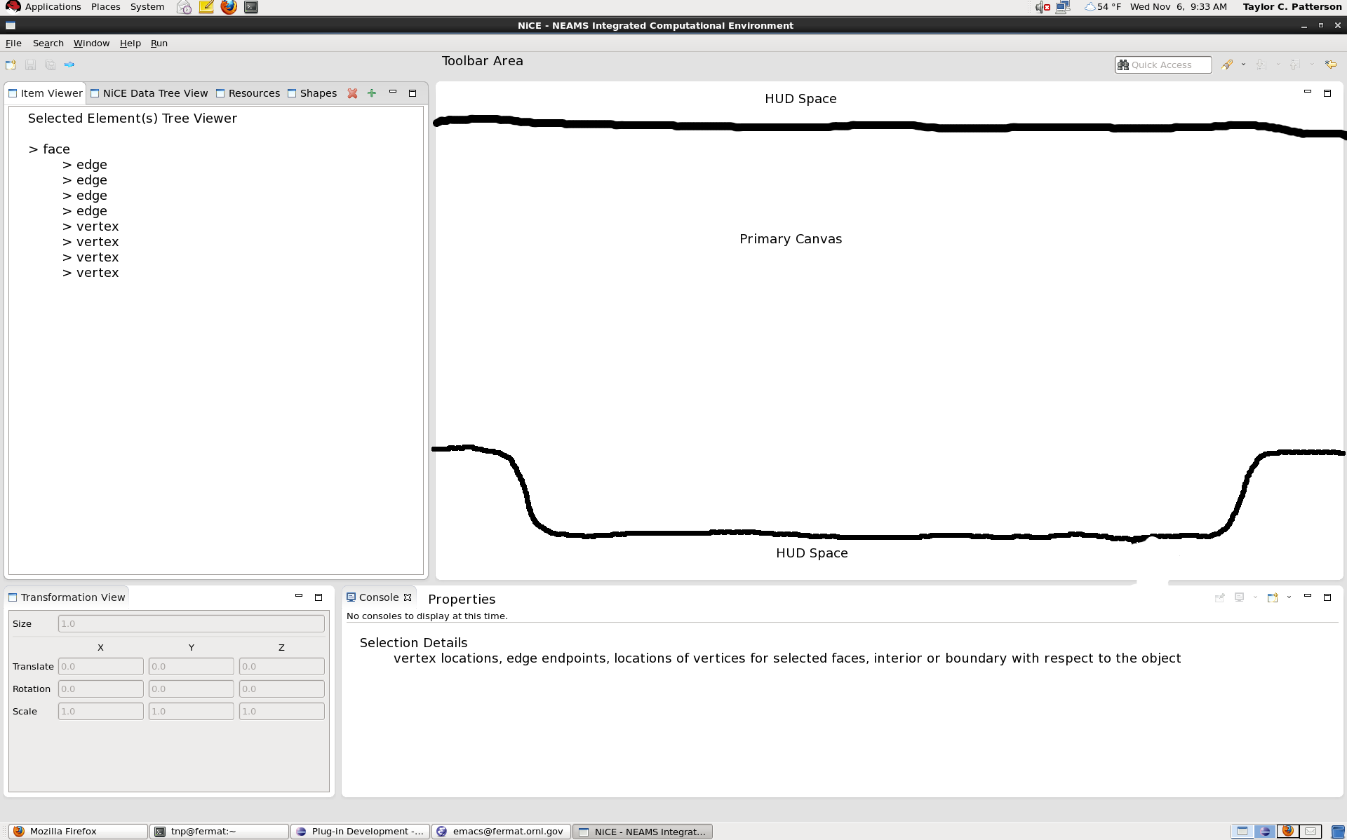
Task: Toggle Pin Console in the Console view
Action: (1219, 597)
